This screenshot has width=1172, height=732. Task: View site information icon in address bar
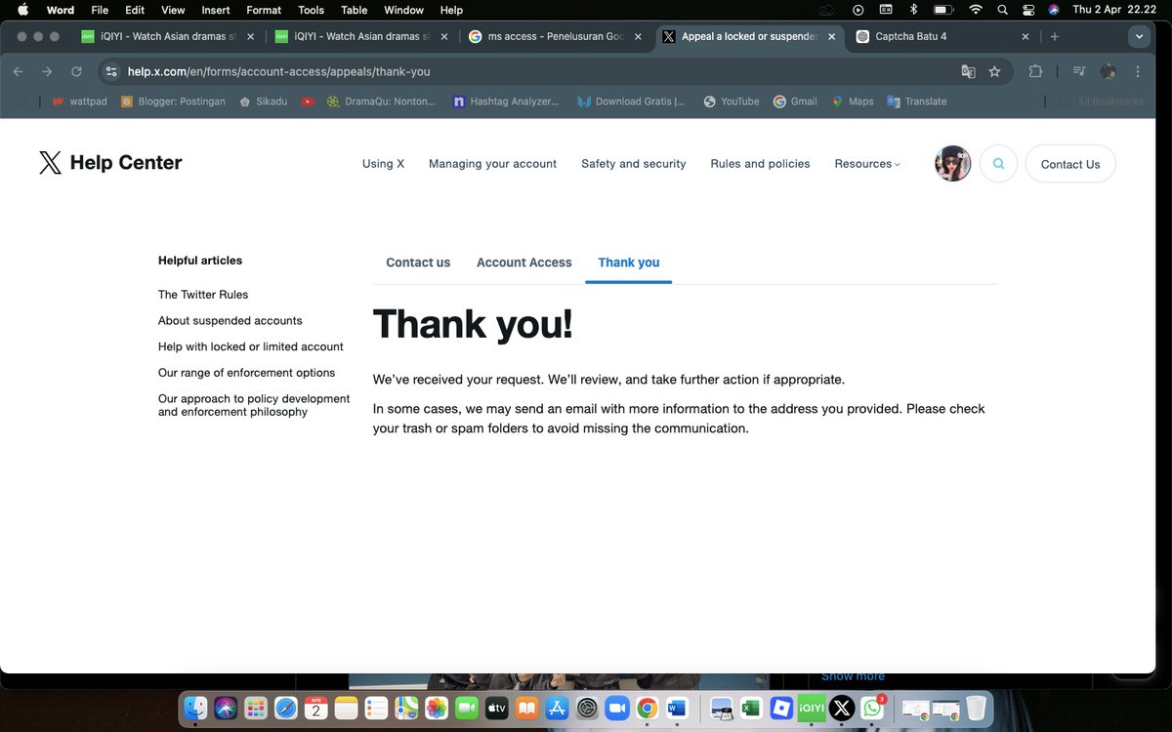point(110,71)
